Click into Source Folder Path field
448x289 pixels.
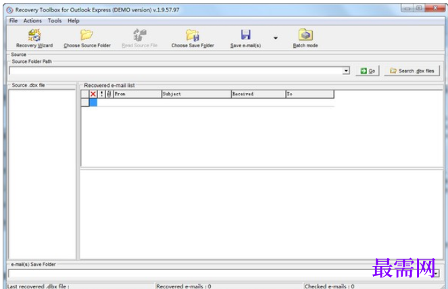point(176,71)
